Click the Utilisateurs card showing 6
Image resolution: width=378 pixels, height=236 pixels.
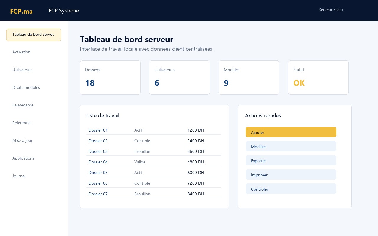(x=180, y=78)
